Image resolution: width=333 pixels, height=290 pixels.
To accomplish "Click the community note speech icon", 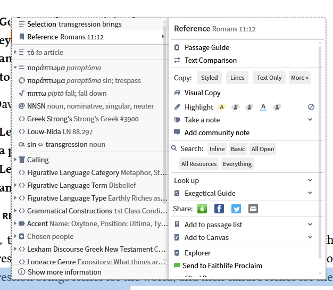I will (x=177, y=132).
